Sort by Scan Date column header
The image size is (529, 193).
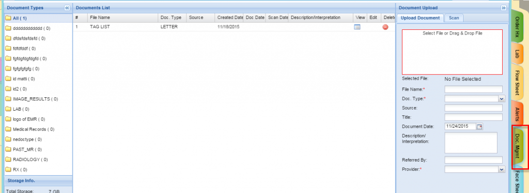tap(277, 17)
